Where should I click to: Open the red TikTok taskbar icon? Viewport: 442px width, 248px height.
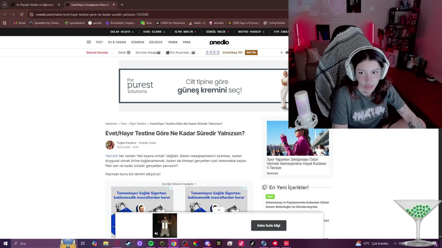tap(241, 244)
